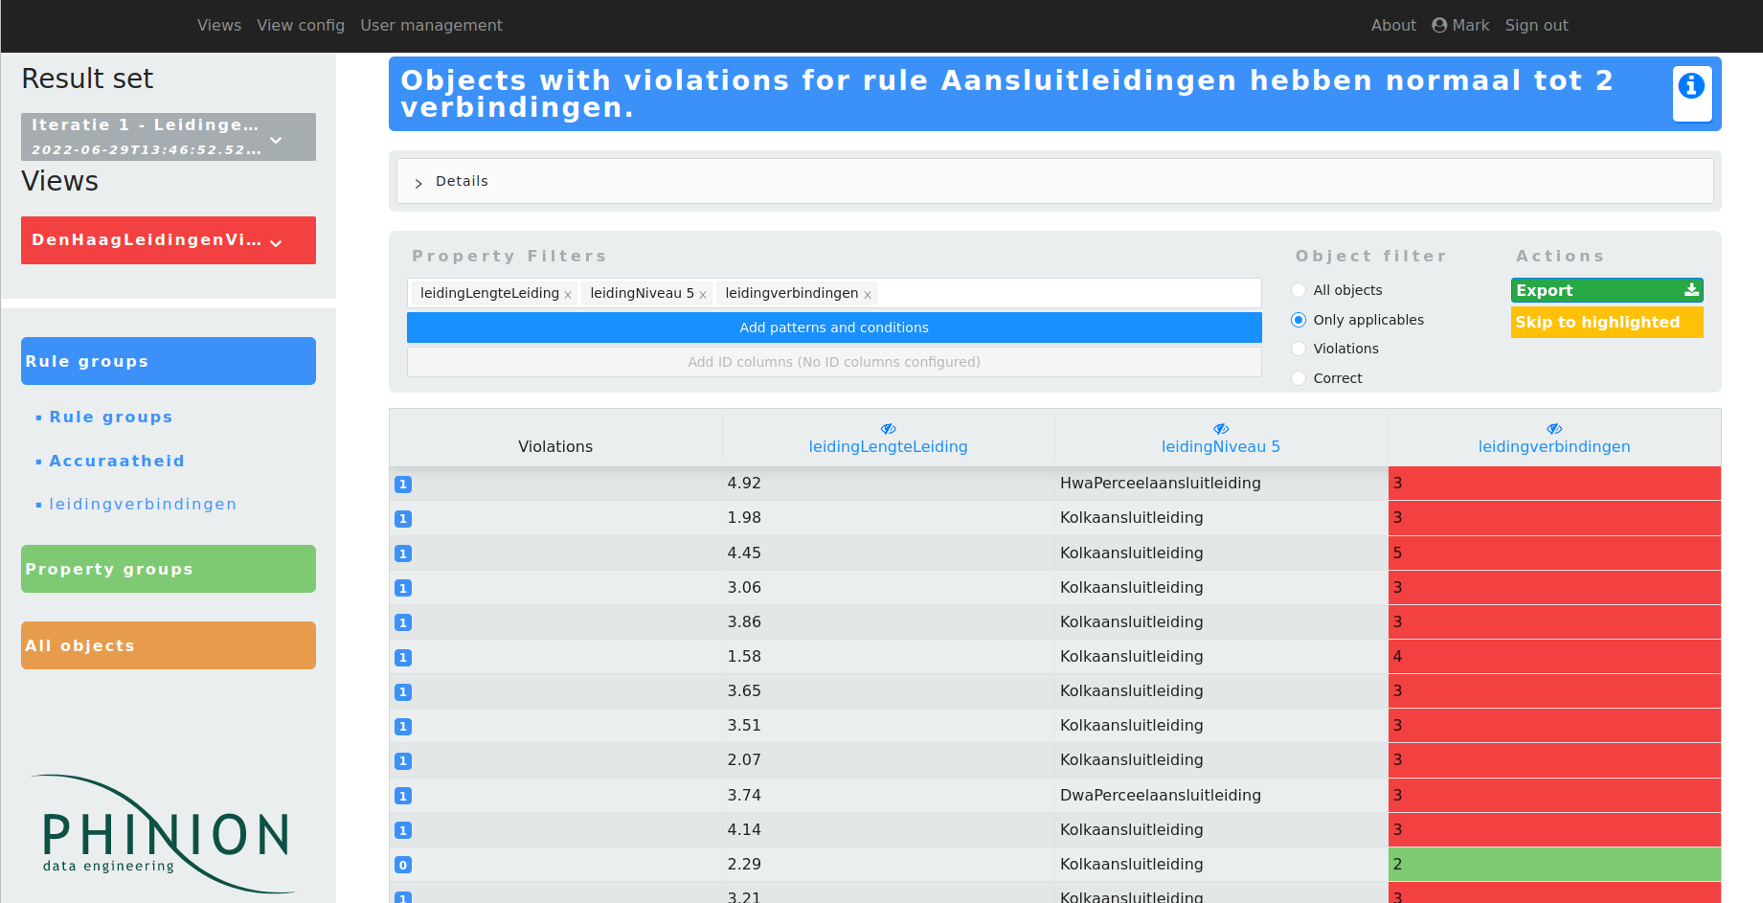Click Add ID columns button

point(834,362)
